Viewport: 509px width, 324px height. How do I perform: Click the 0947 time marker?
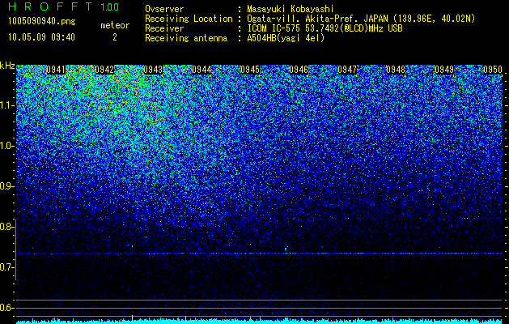(x=347, y=70)
